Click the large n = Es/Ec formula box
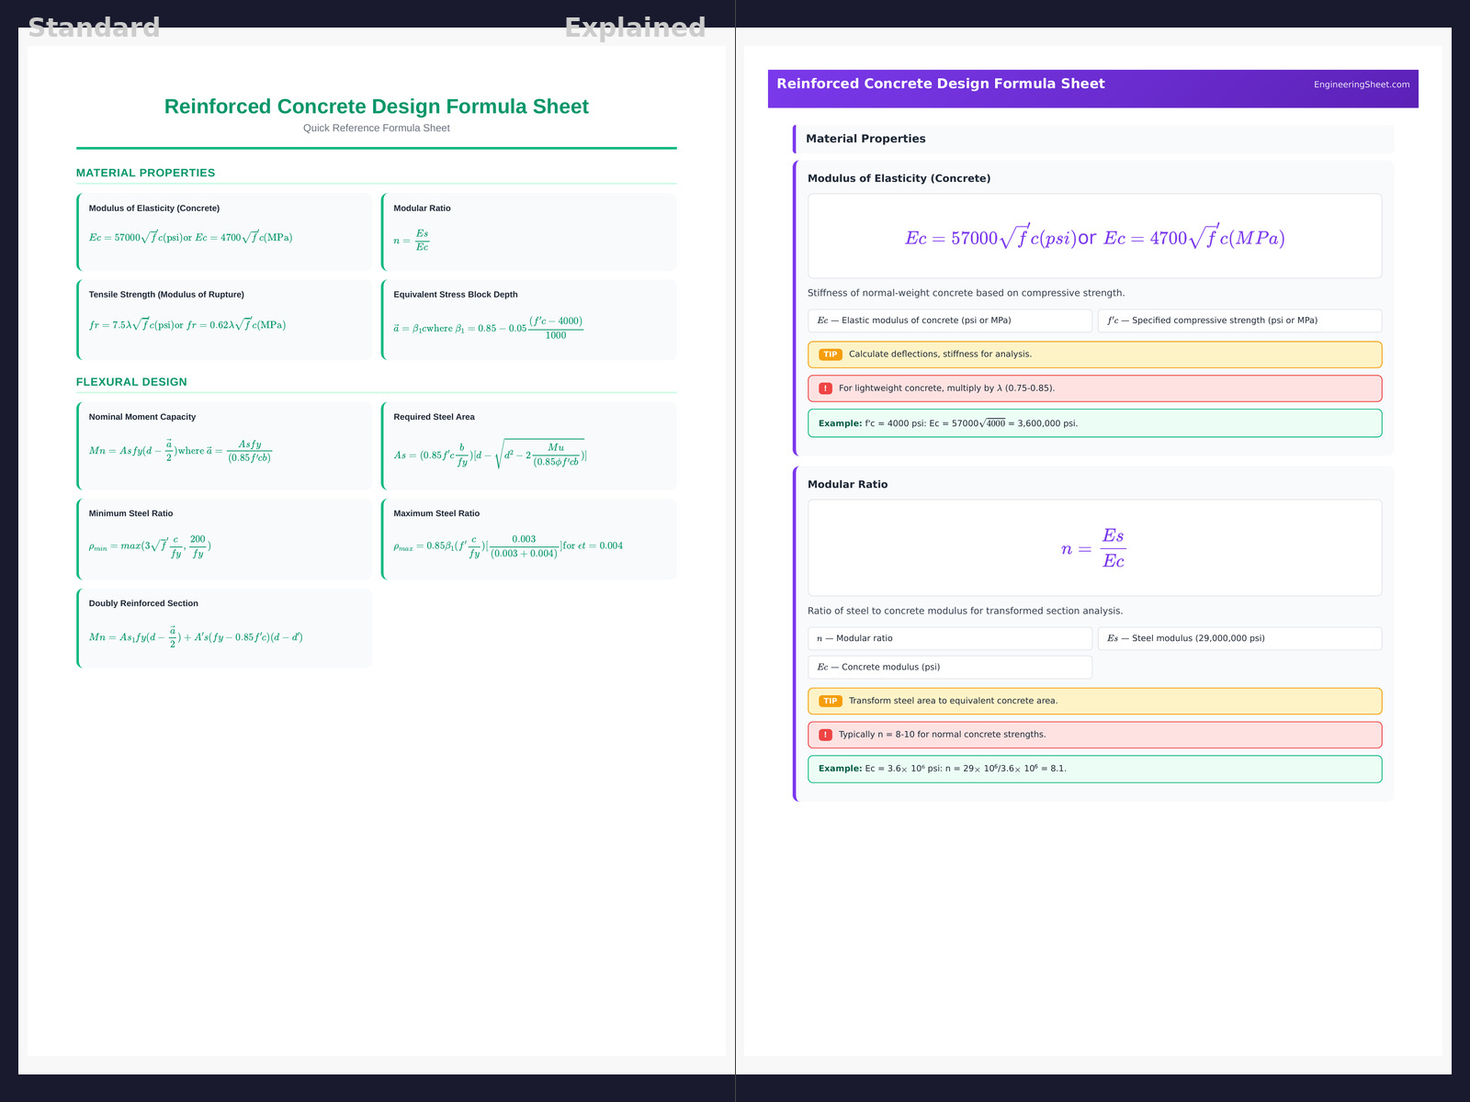The height and width of the screenshot is (1102, 1470). tap(1093, 548)
